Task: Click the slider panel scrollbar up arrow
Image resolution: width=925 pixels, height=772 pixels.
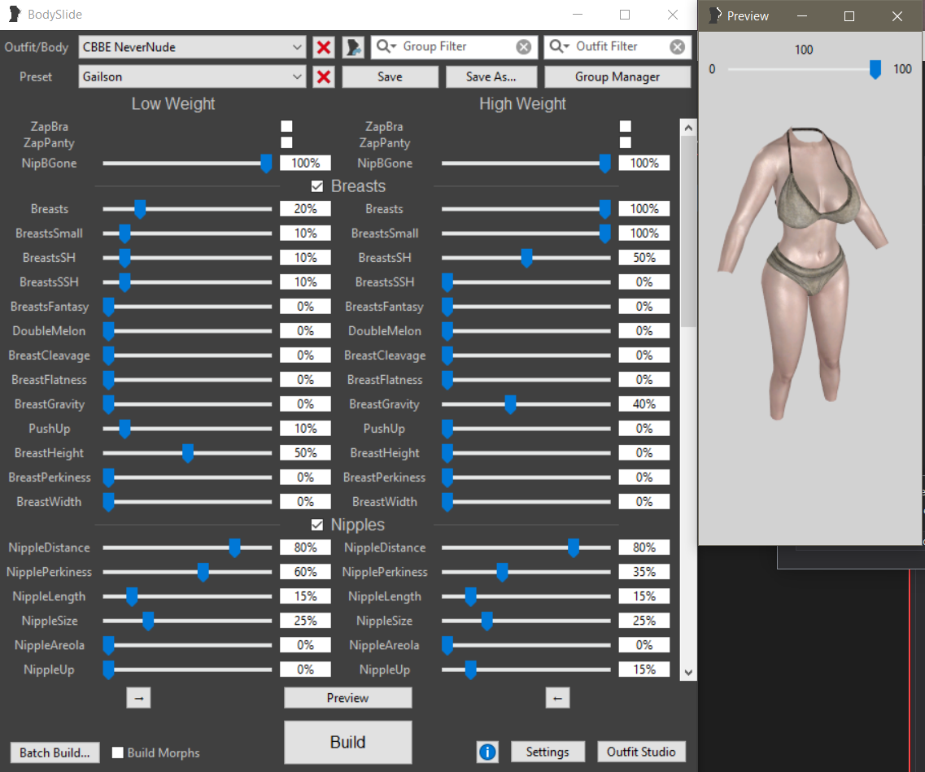Action: click(687, 128)
